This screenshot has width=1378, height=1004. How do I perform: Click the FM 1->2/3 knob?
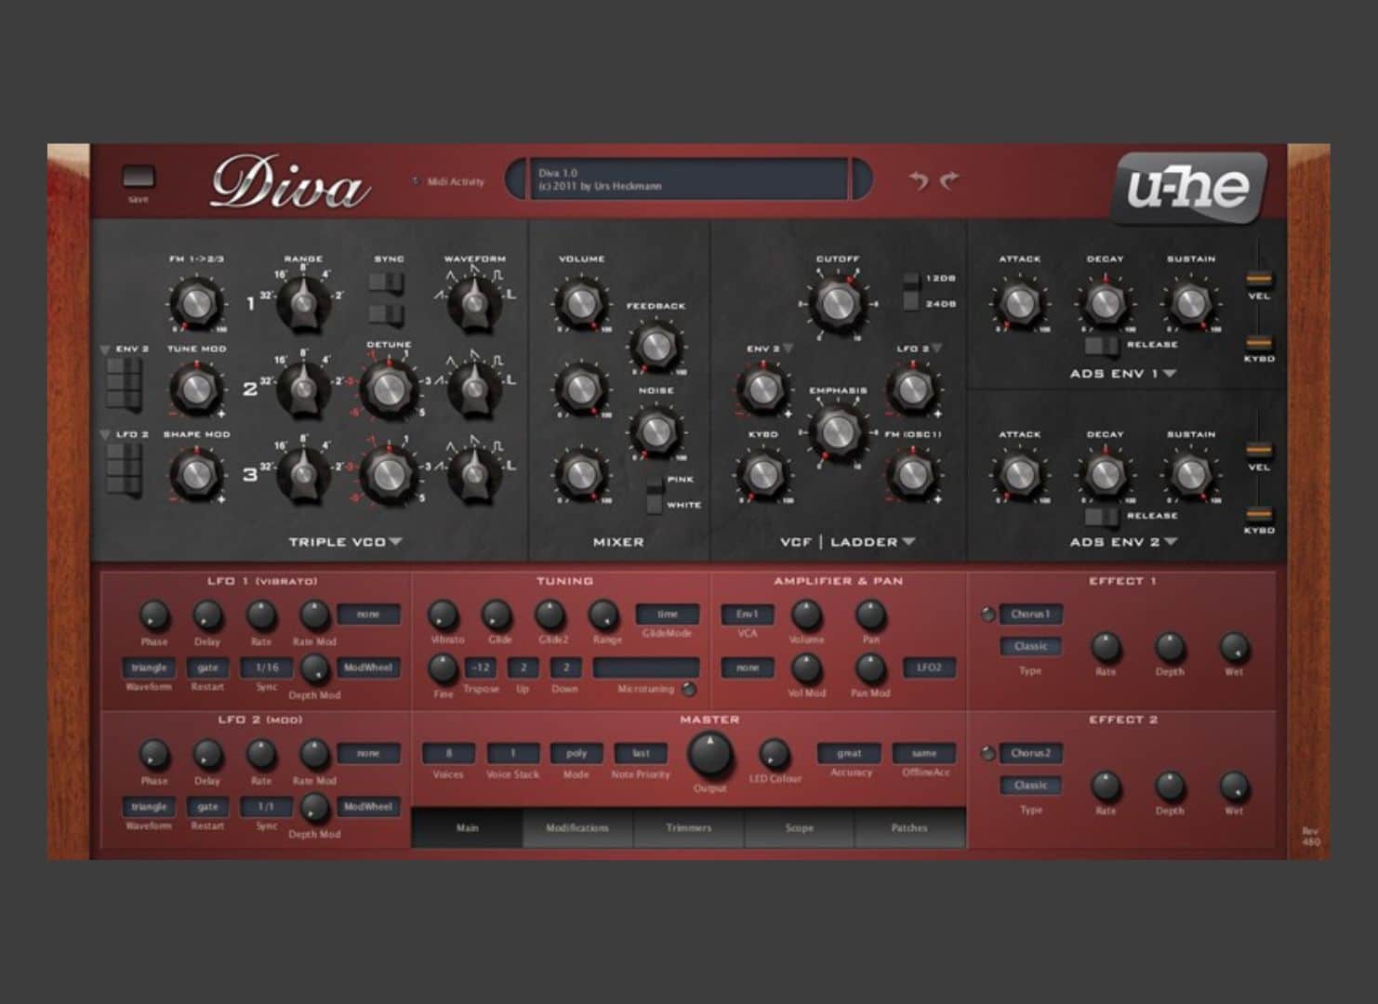[194, 302]
